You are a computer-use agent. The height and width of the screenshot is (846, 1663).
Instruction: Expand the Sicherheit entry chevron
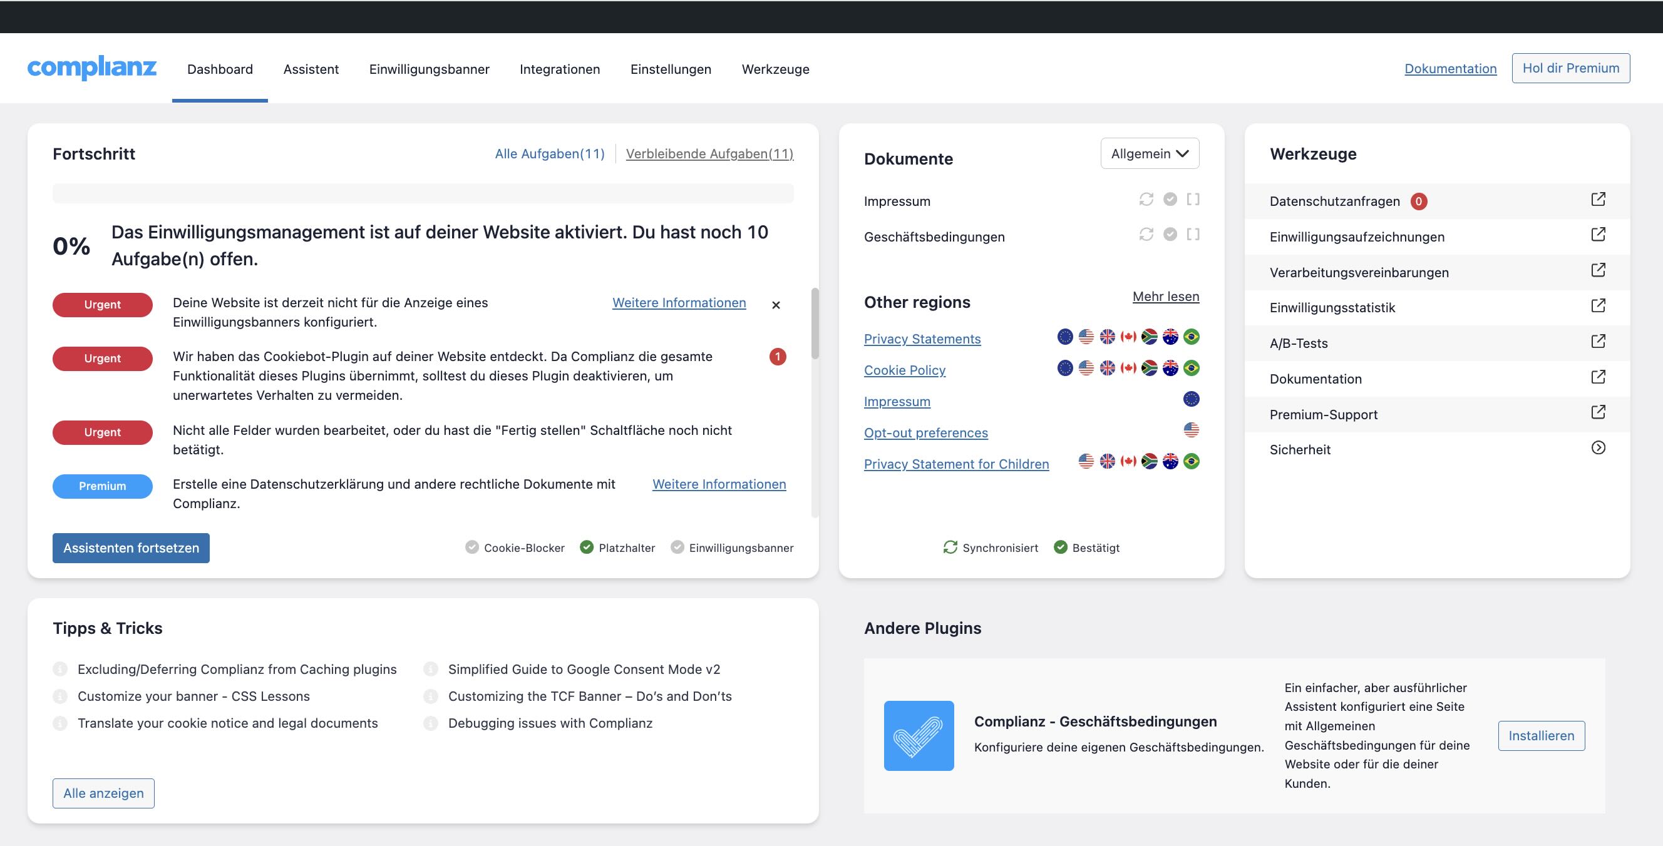[x=1599, y=447]
